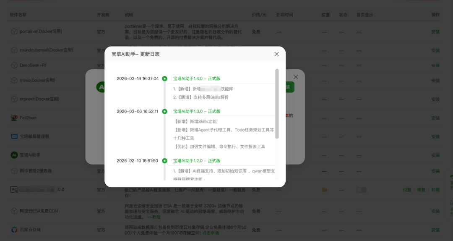Click the 加强文件编辑 optimization log entry
The image size is (453, 241).
pos(219,147)
